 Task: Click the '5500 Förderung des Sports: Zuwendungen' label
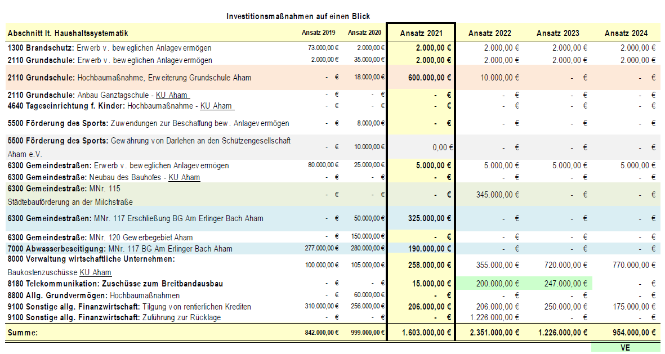pyautogui.click(x=149, y=123)
